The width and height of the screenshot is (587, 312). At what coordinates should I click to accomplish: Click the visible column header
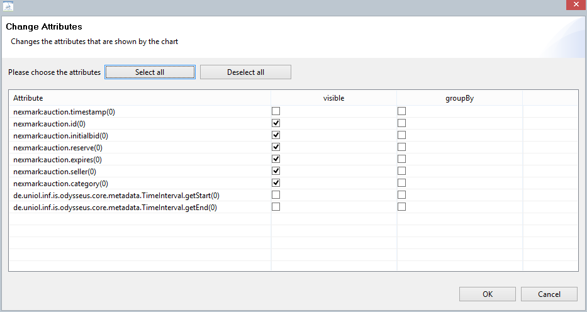(x=333, y=98)
